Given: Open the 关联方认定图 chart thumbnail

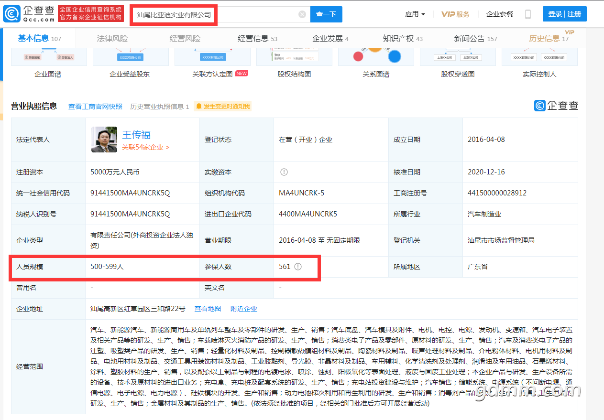Looking at the screenshot, I should click(x=212, y=58).
